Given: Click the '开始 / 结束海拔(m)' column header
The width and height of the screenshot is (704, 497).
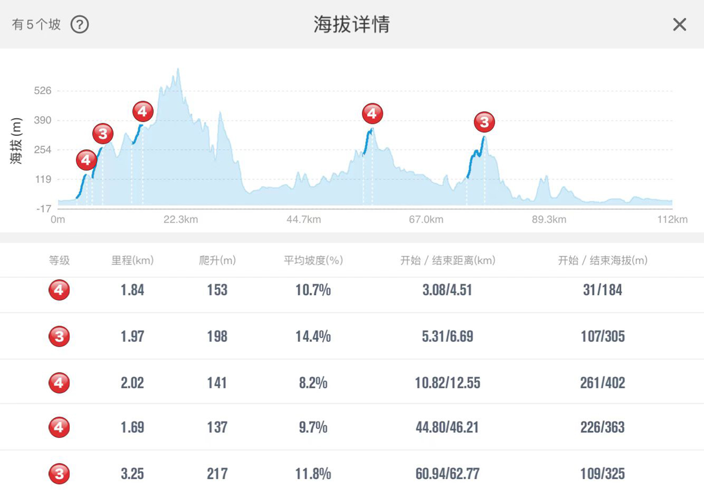Looking at the screenshot, I should [x=603, y=261].
